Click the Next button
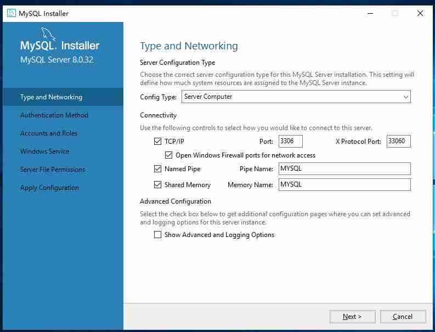Image resolution: width=435 pixels, height=332 pixels. [352, 317]
